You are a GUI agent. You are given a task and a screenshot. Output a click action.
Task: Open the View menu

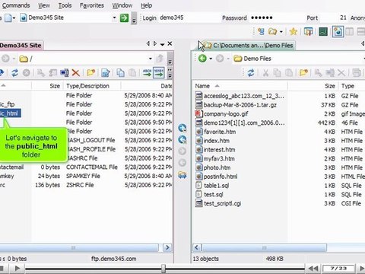coord(44,5)
